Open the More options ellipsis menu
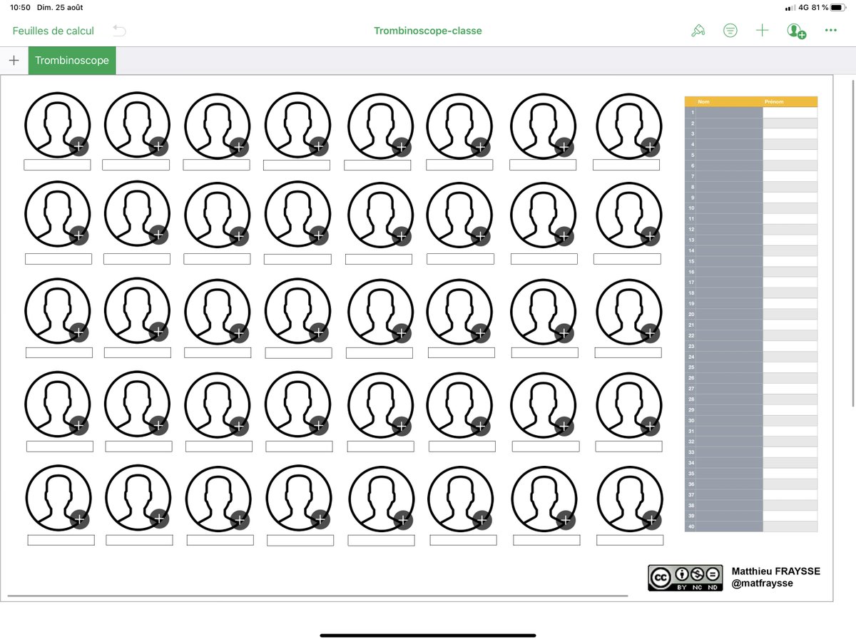 click(x=830, y=30)
